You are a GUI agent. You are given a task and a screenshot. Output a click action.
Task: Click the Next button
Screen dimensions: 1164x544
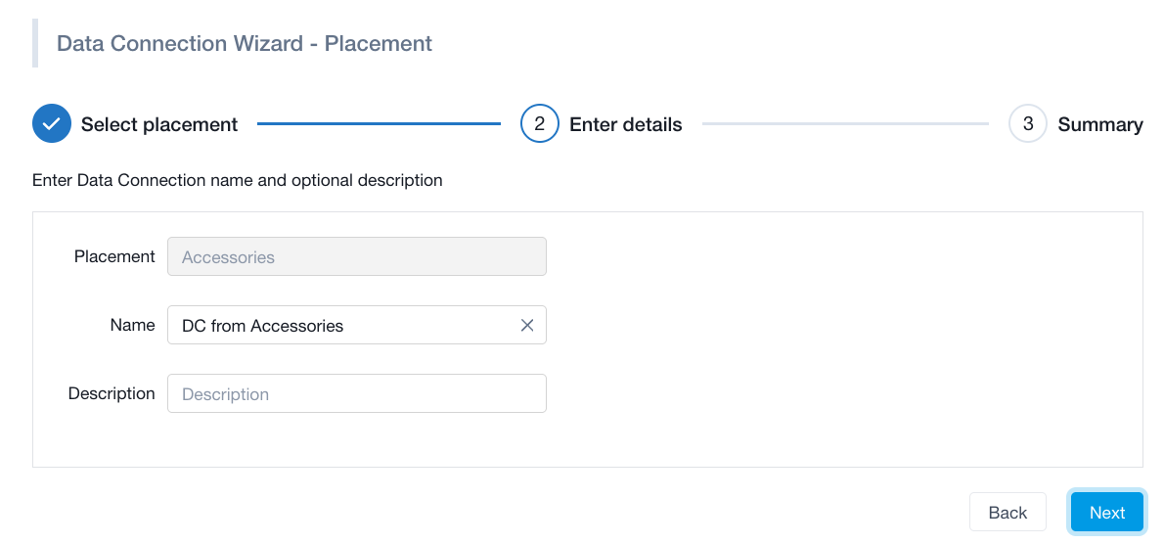point(1107,512)
